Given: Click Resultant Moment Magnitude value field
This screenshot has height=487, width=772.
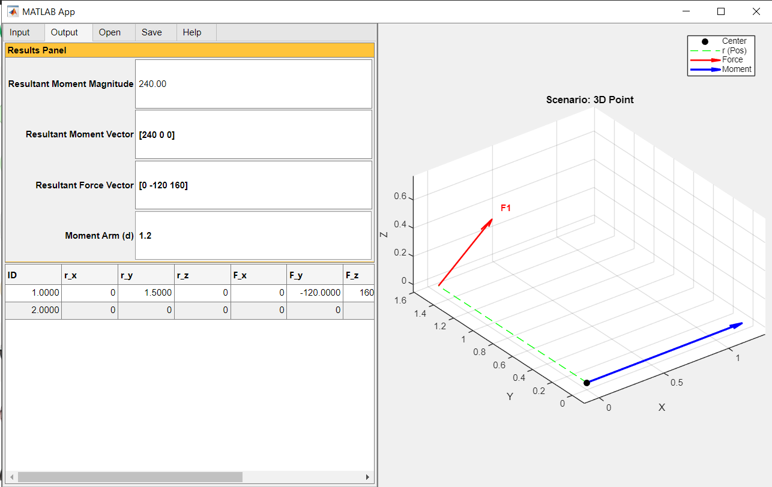Looking at the screenshot, I should 253,84.
